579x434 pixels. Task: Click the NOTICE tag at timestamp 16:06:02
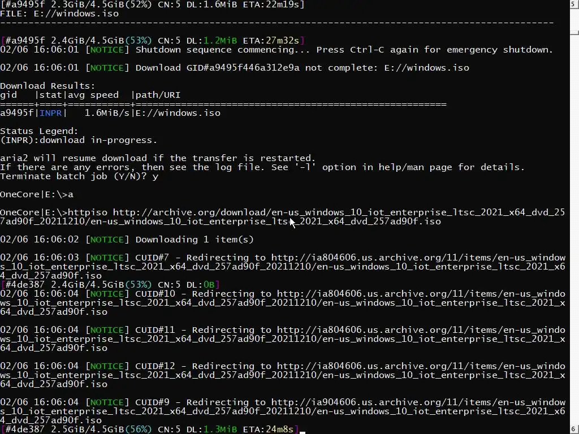click(x=107, y=240)
